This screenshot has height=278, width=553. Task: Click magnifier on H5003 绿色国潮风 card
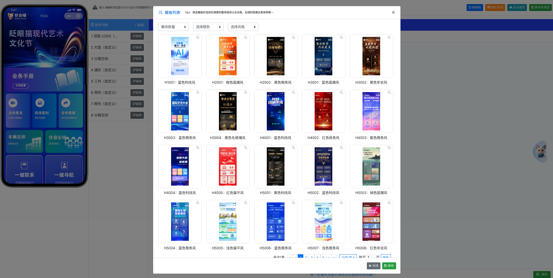click(389, 148)
